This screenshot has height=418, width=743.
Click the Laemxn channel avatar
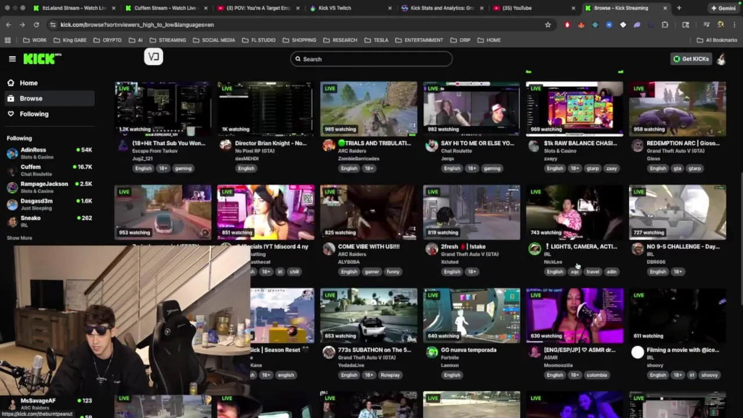tap(431, 352)
